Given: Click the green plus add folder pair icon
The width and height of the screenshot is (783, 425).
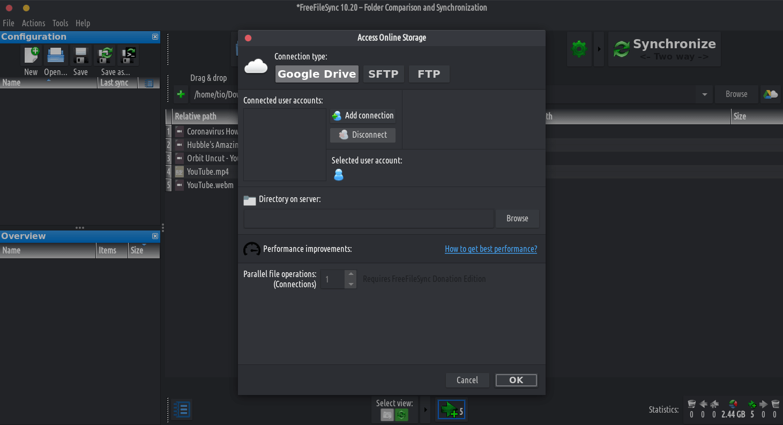Looking at the screenshot, I should coord(181,94).
